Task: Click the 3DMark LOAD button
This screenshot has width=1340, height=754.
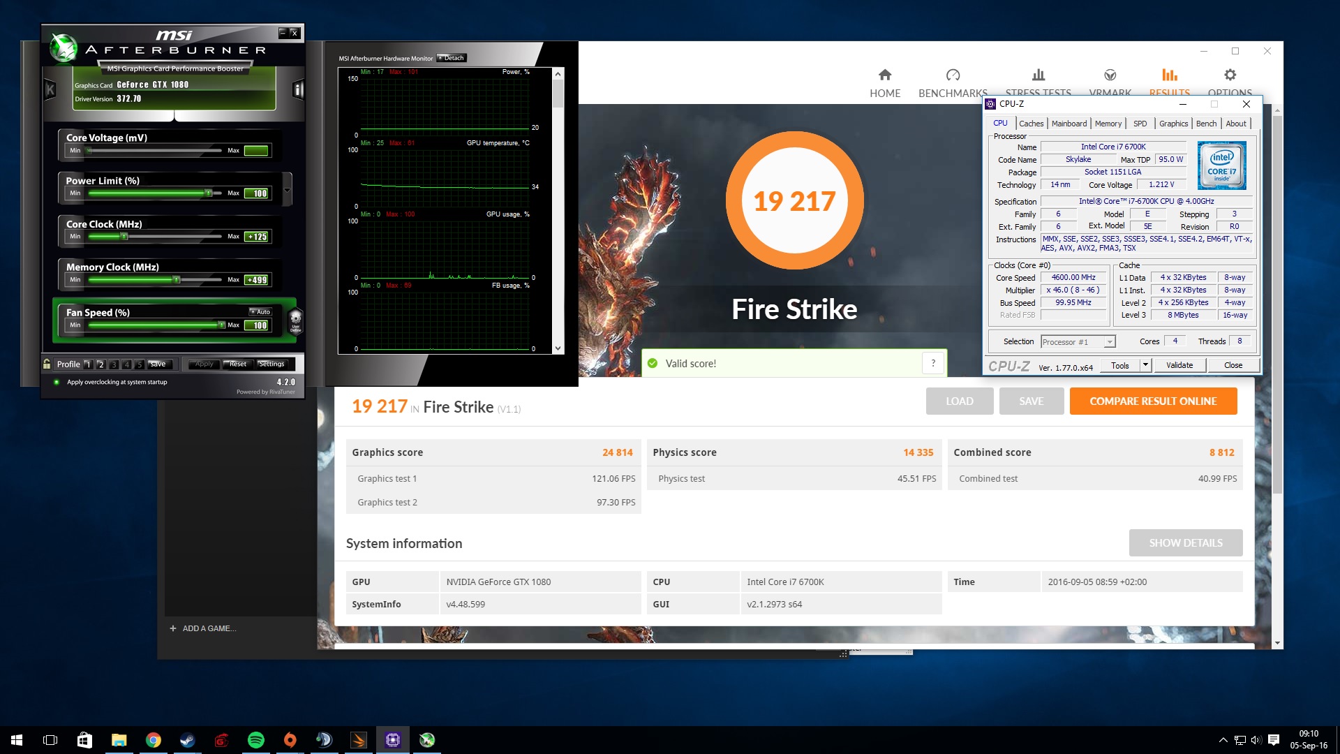Action: [x=960, y=401]
